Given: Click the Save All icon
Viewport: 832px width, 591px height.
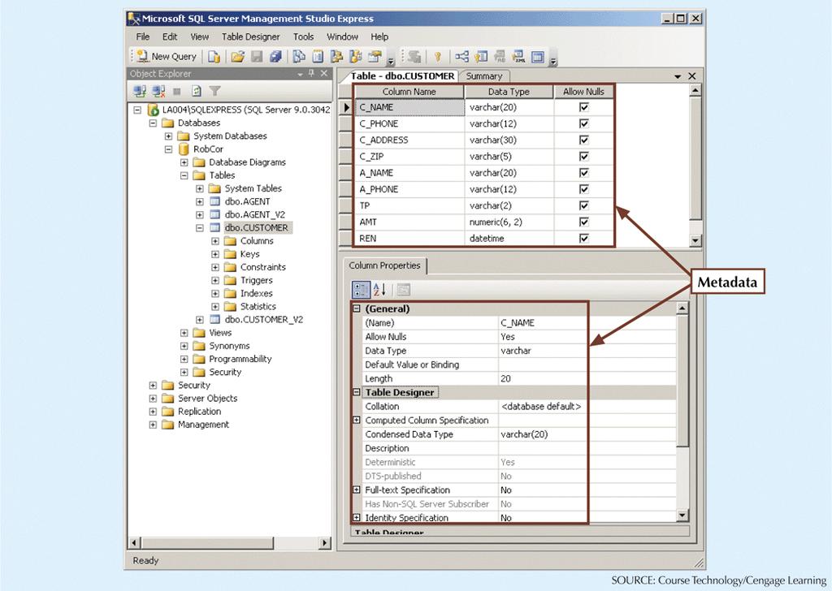Looking at the screenshot, I should 275,57.
